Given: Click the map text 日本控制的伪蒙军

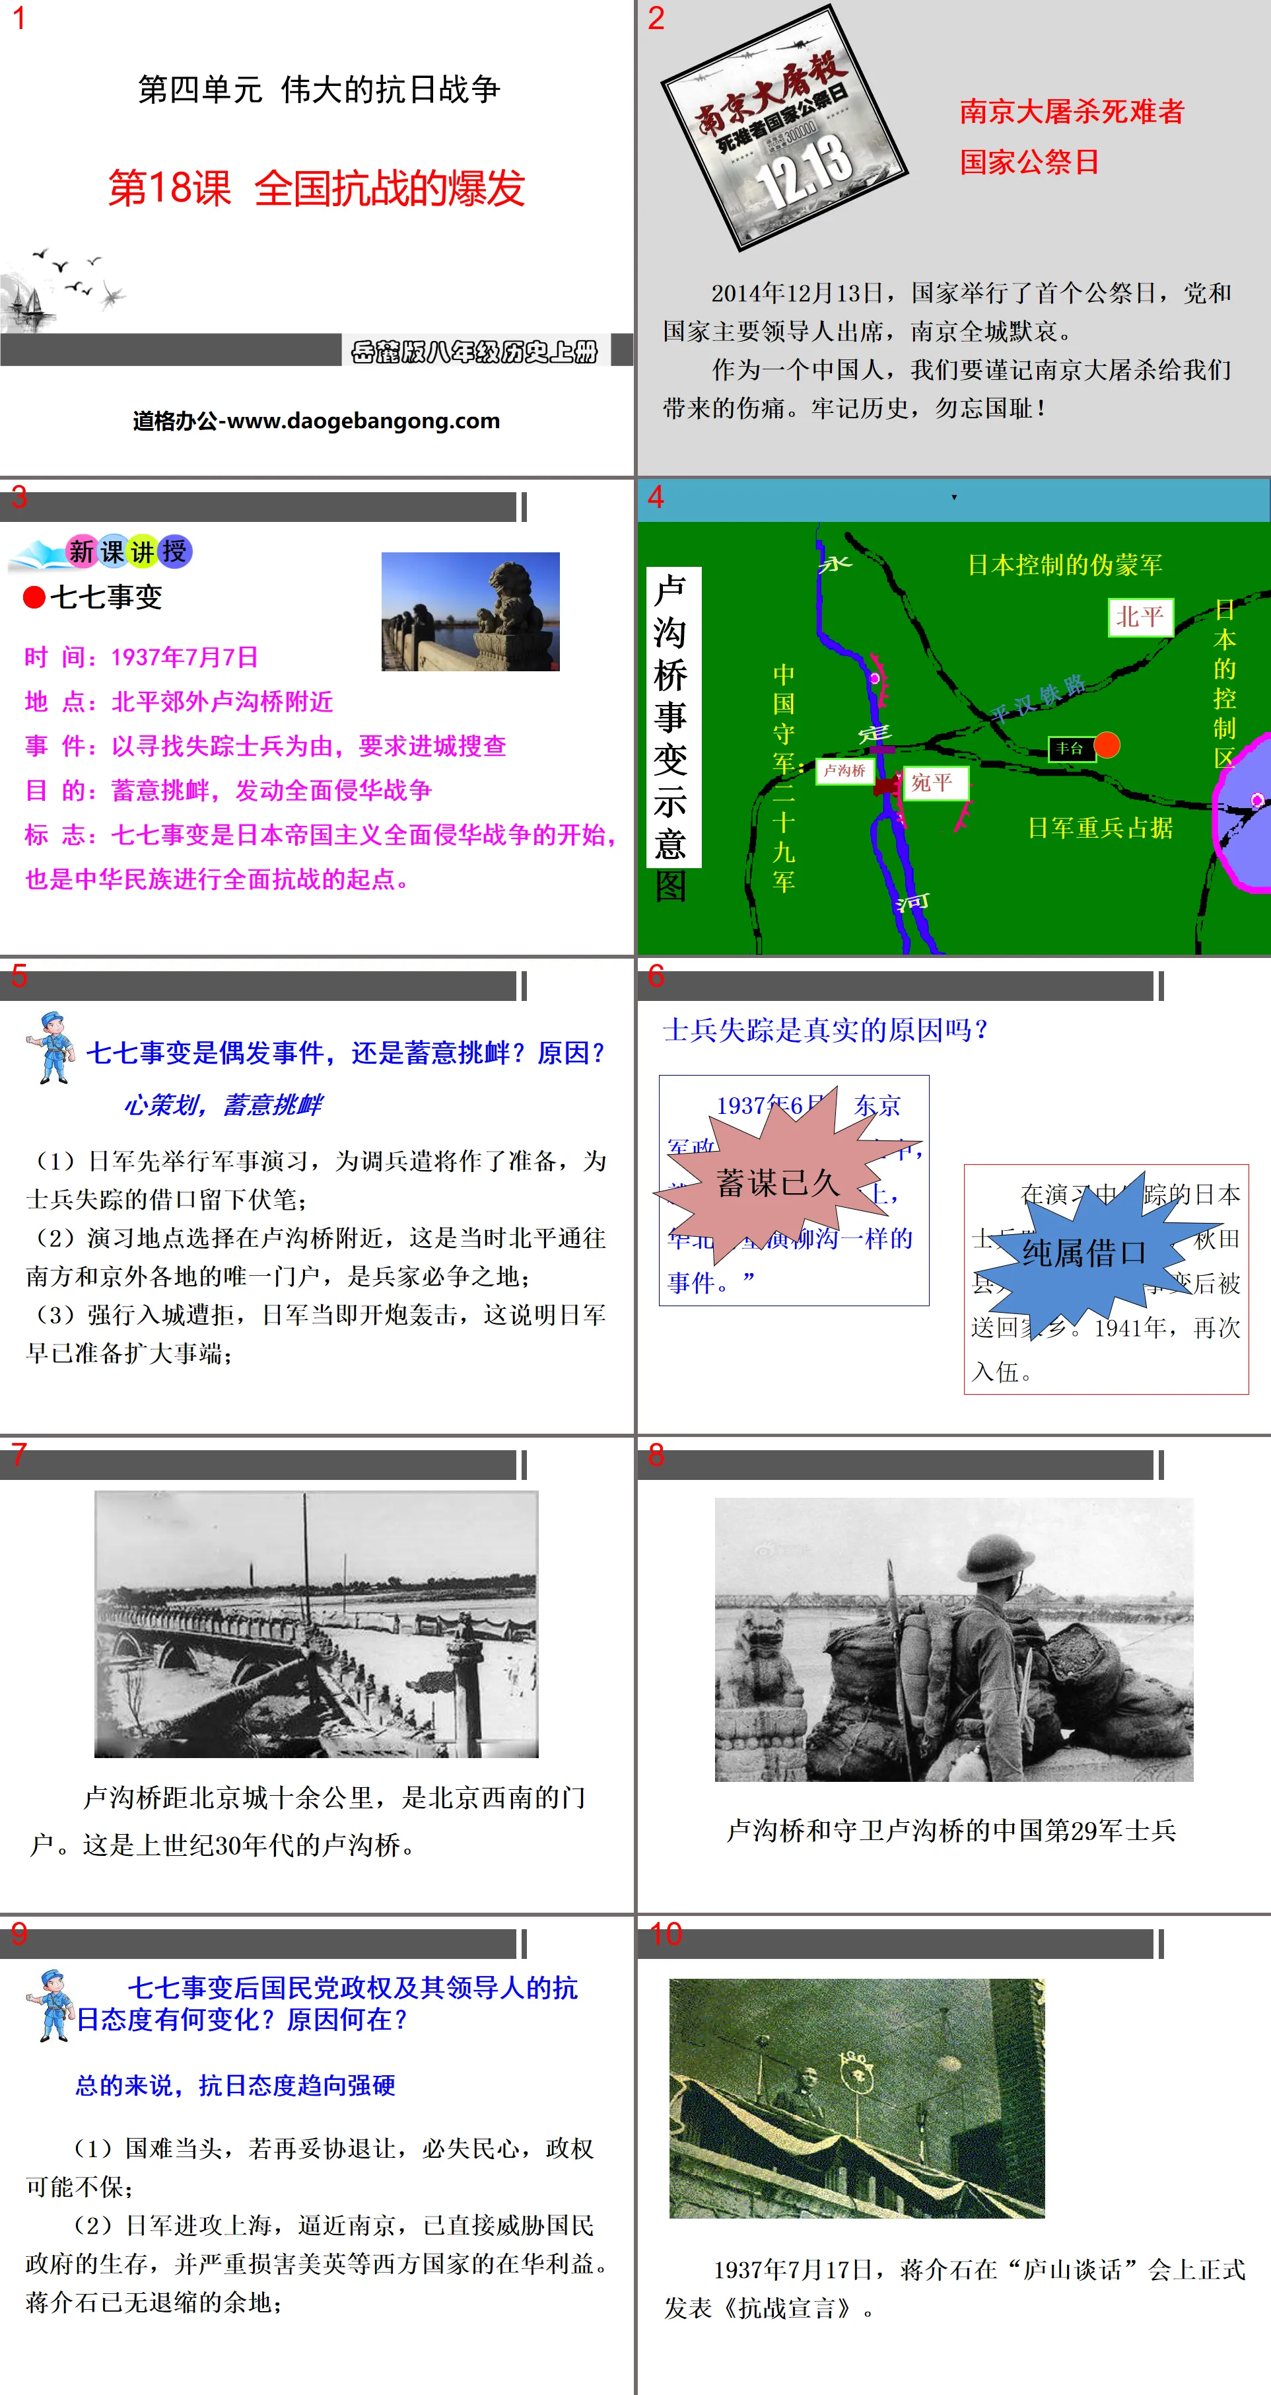Looking at the screenshot, I should tap(1065, 566).
